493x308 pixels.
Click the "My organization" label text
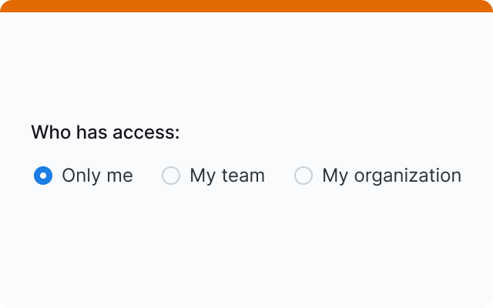(x=391, y=176)
